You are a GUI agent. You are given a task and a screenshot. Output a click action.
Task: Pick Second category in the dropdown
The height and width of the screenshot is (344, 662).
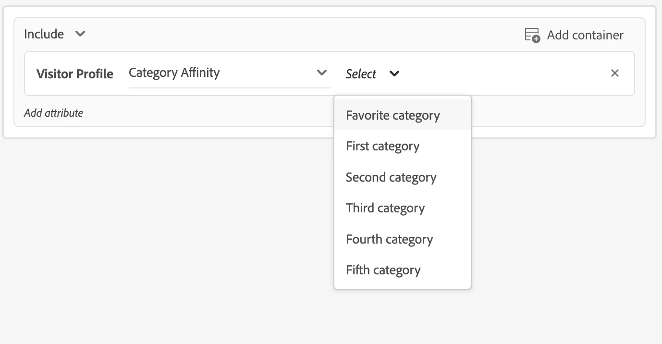click(x=391, y=177)
